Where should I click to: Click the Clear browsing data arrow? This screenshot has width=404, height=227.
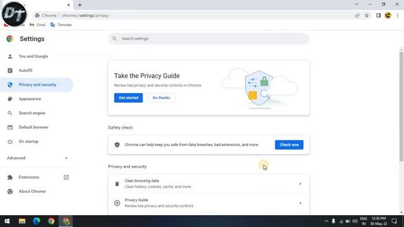pyautogui.click(x=300, y=183)
